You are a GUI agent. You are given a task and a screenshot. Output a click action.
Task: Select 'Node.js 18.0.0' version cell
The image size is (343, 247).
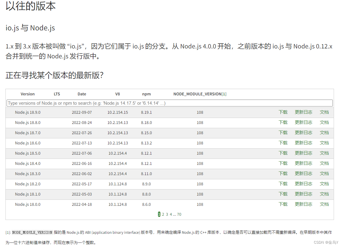(x=28, y=205)
